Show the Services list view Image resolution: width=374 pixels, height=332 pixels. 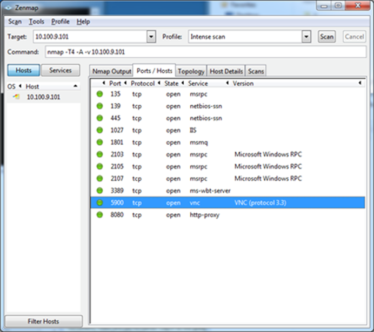pyautogui.click(x=61, y=70)
